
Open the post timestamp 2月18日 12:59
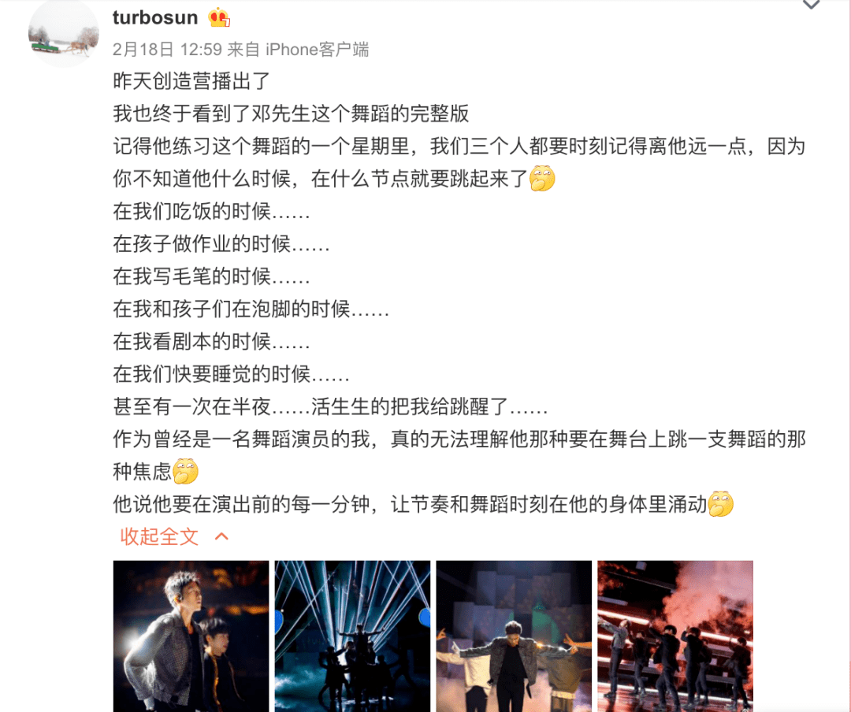click(x=167, y=50)
